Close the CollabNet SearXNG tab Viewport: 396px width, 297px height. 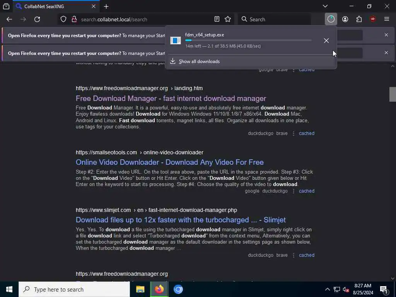[94, 6]
